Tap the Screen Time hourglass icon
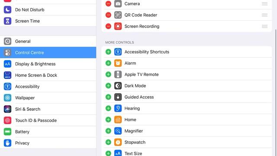The width and height of the screenshot is (277, 156). (7, 21)
